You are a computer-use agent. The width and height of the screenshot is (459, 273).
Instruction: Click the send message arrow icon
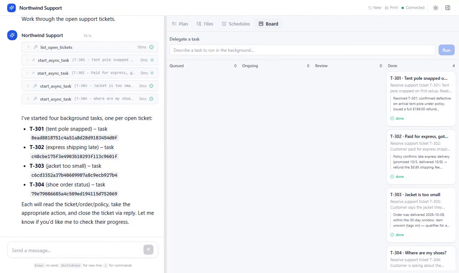149,250
